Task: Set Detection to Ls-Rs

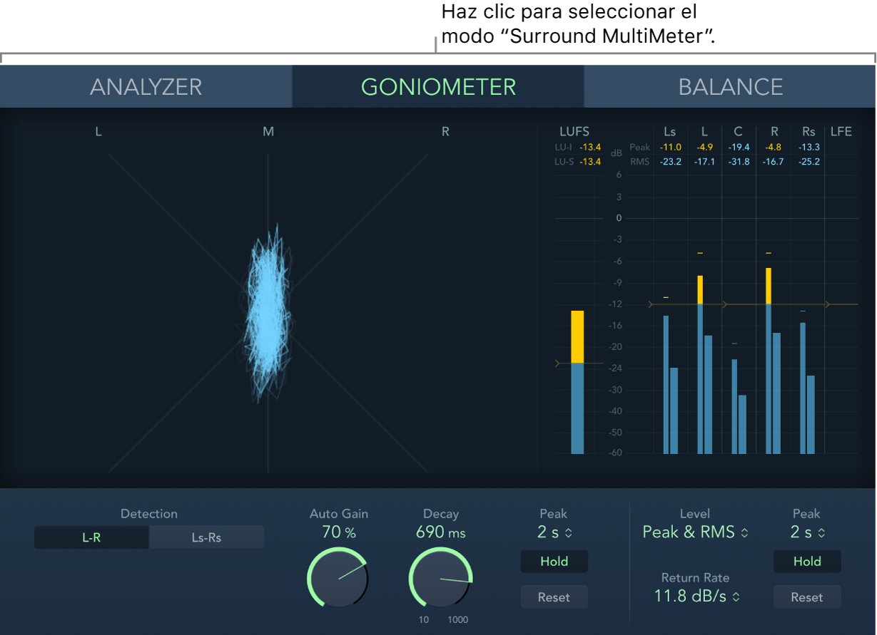Action: pyautogui.click(x=206, y=538)
